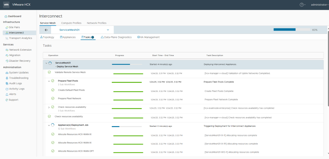This screenshot has width=329, height=159.
Task: Open the administrator user menu
Action: pos(319,5)
